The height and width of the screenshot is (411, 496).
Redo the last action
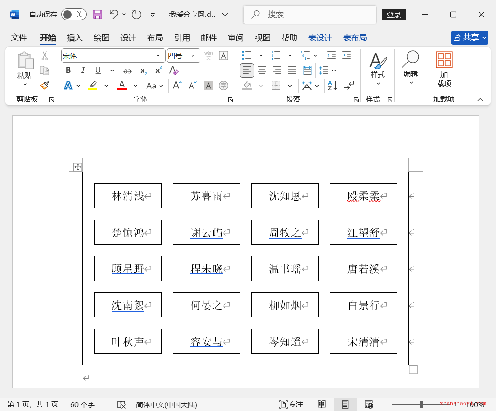coord(136,15)
